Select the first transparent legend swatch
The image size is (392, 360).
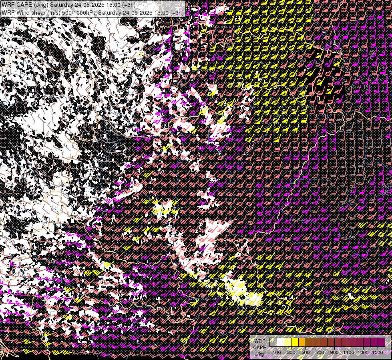click(x=273, y=342)
